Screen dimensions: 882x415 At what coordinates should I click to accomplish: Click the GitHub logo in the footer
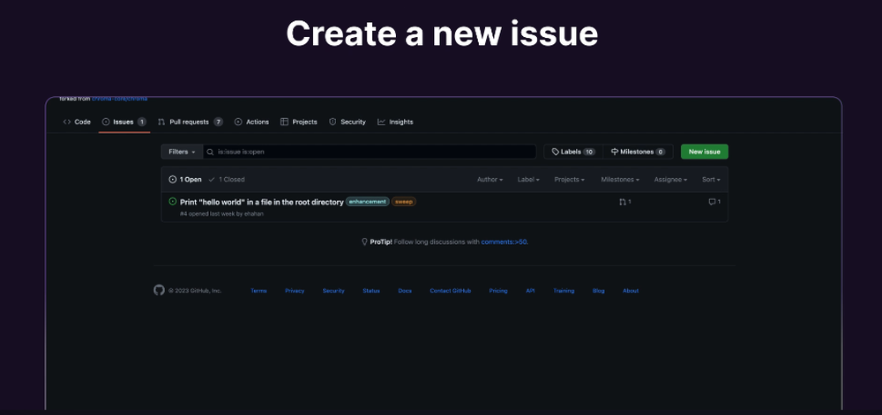[159, 291]
